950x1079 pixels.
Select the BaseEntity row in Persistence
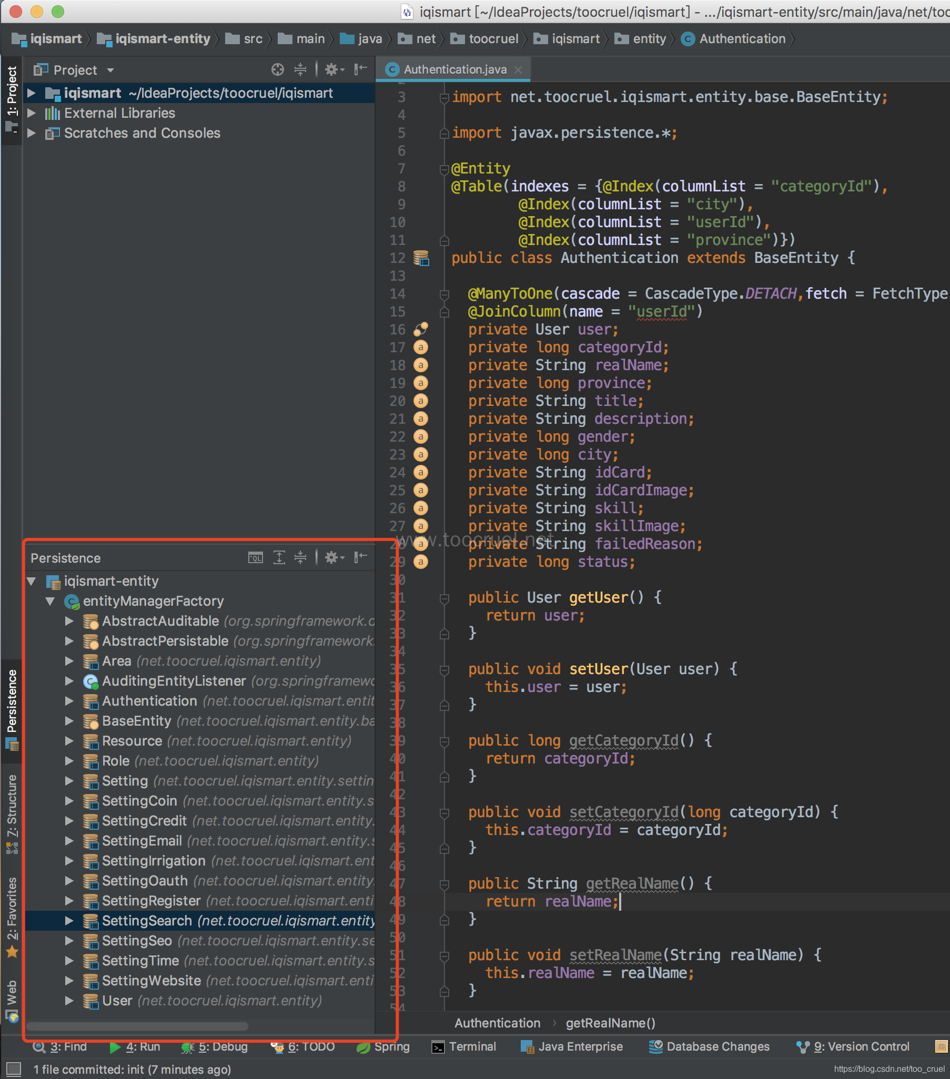coord(199,721)
